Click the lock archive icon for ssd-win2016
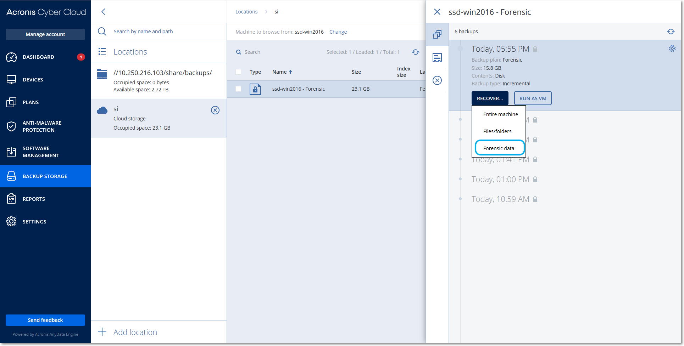This screenshot has height=346, width=684. point(255,89)
